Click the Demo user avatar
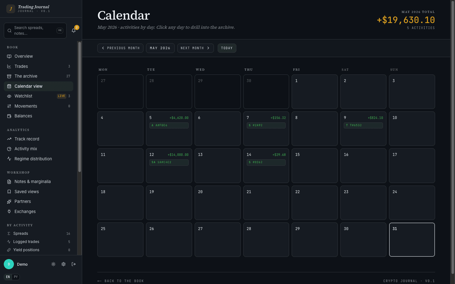Screen dimensions: 455x284 [x=9, y=264]
